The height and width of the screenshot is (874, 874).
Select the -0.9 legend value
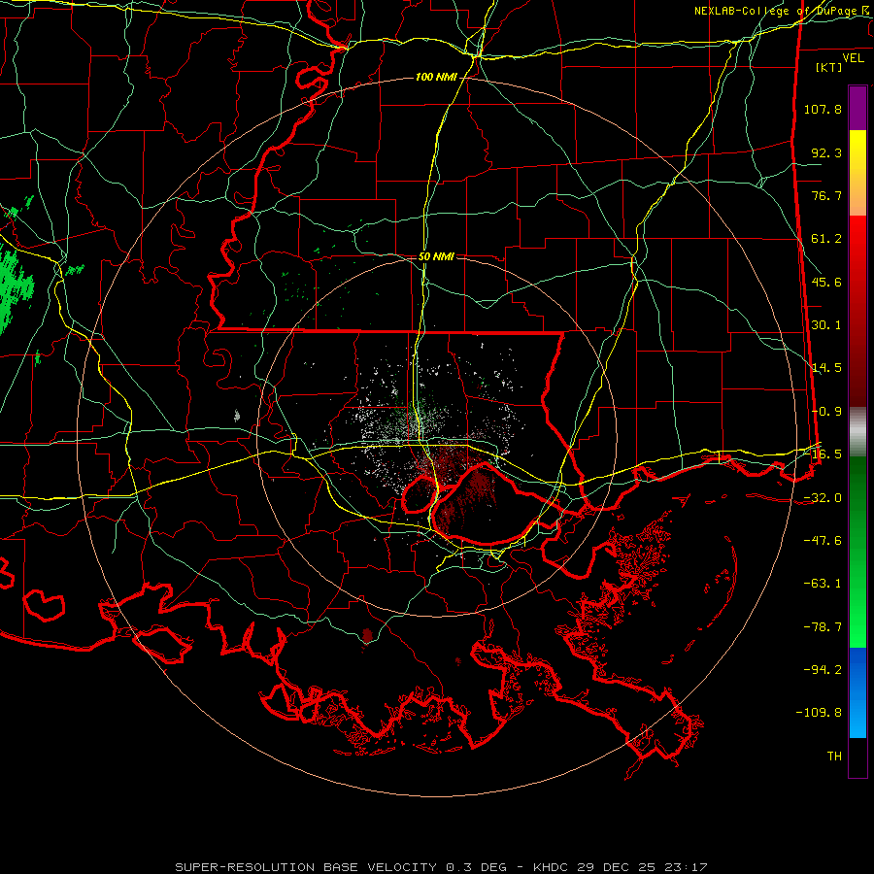coord(826,412)
